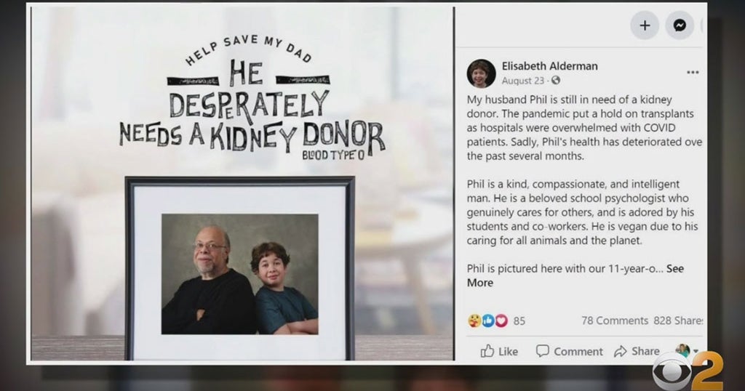Image resolution: width=745 pixels, height=391 pixels.
Task: Click the thumbs-up Like icon
Action: click(x=487, y=351)
